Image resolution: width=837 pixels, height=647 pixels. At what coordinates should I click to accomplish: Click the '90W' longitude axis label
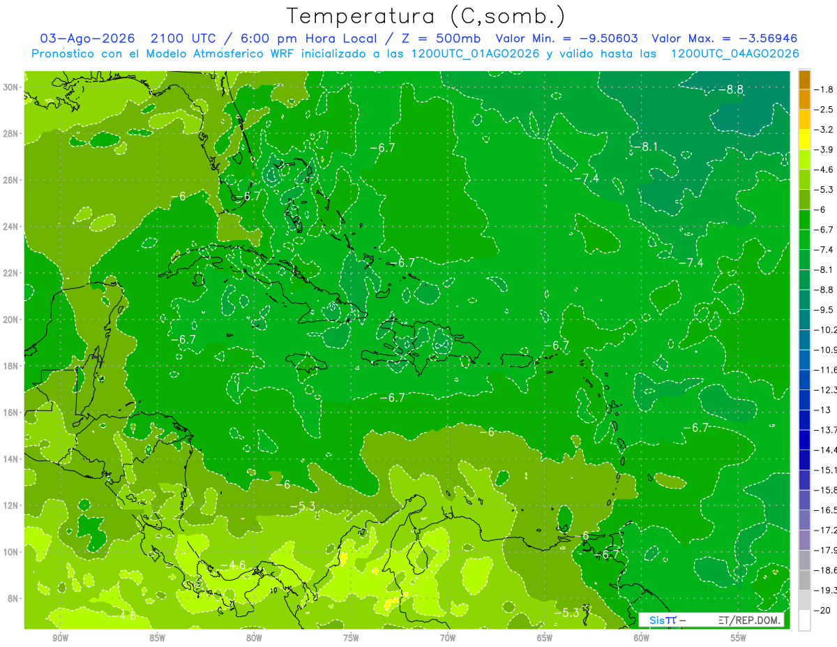(x=61, y=638)
